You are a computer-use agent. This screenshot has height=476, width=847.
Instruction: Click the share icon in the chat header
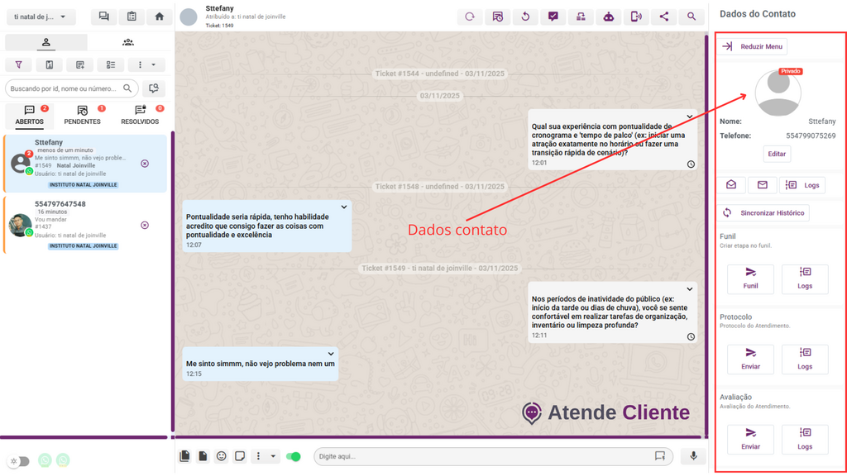click(663, 17)
